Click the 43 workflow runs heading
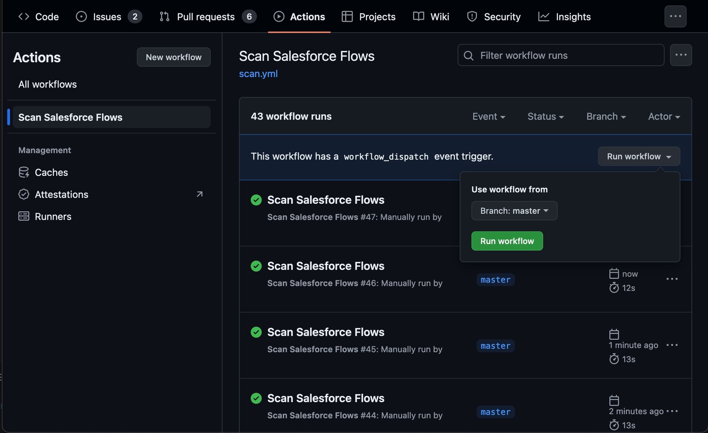This screenshot has width=708, height=433. (291, 116)
